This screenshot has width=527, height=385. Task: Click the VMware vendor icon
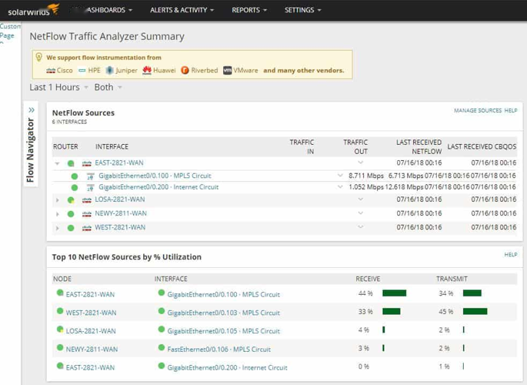pyautogui.click(x=228, y=70)
